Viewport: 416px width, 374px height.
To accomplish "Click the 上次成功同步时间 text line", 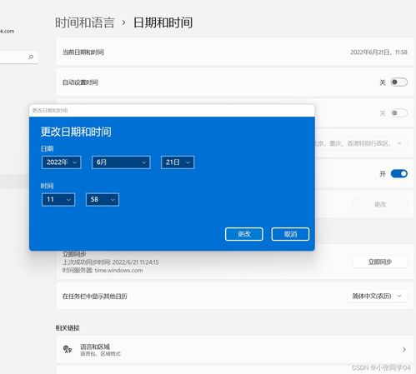I will pyautogui.click(x=111, y=262).
